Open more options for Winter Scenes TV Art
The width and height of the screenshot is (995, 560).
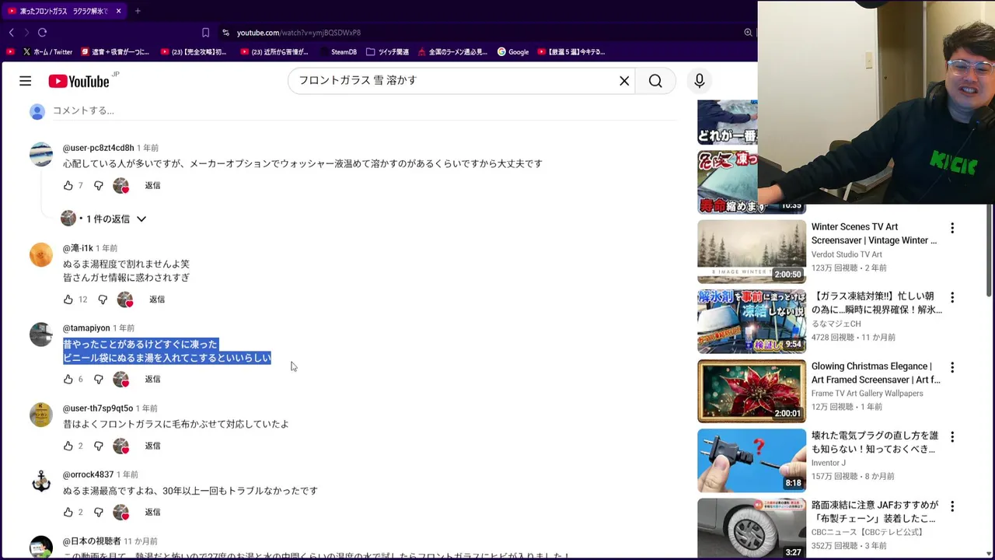[x=952, y=229]
